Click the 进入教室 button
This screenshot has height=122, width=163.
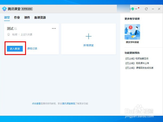pyautogui.click(x=15, y=49)
